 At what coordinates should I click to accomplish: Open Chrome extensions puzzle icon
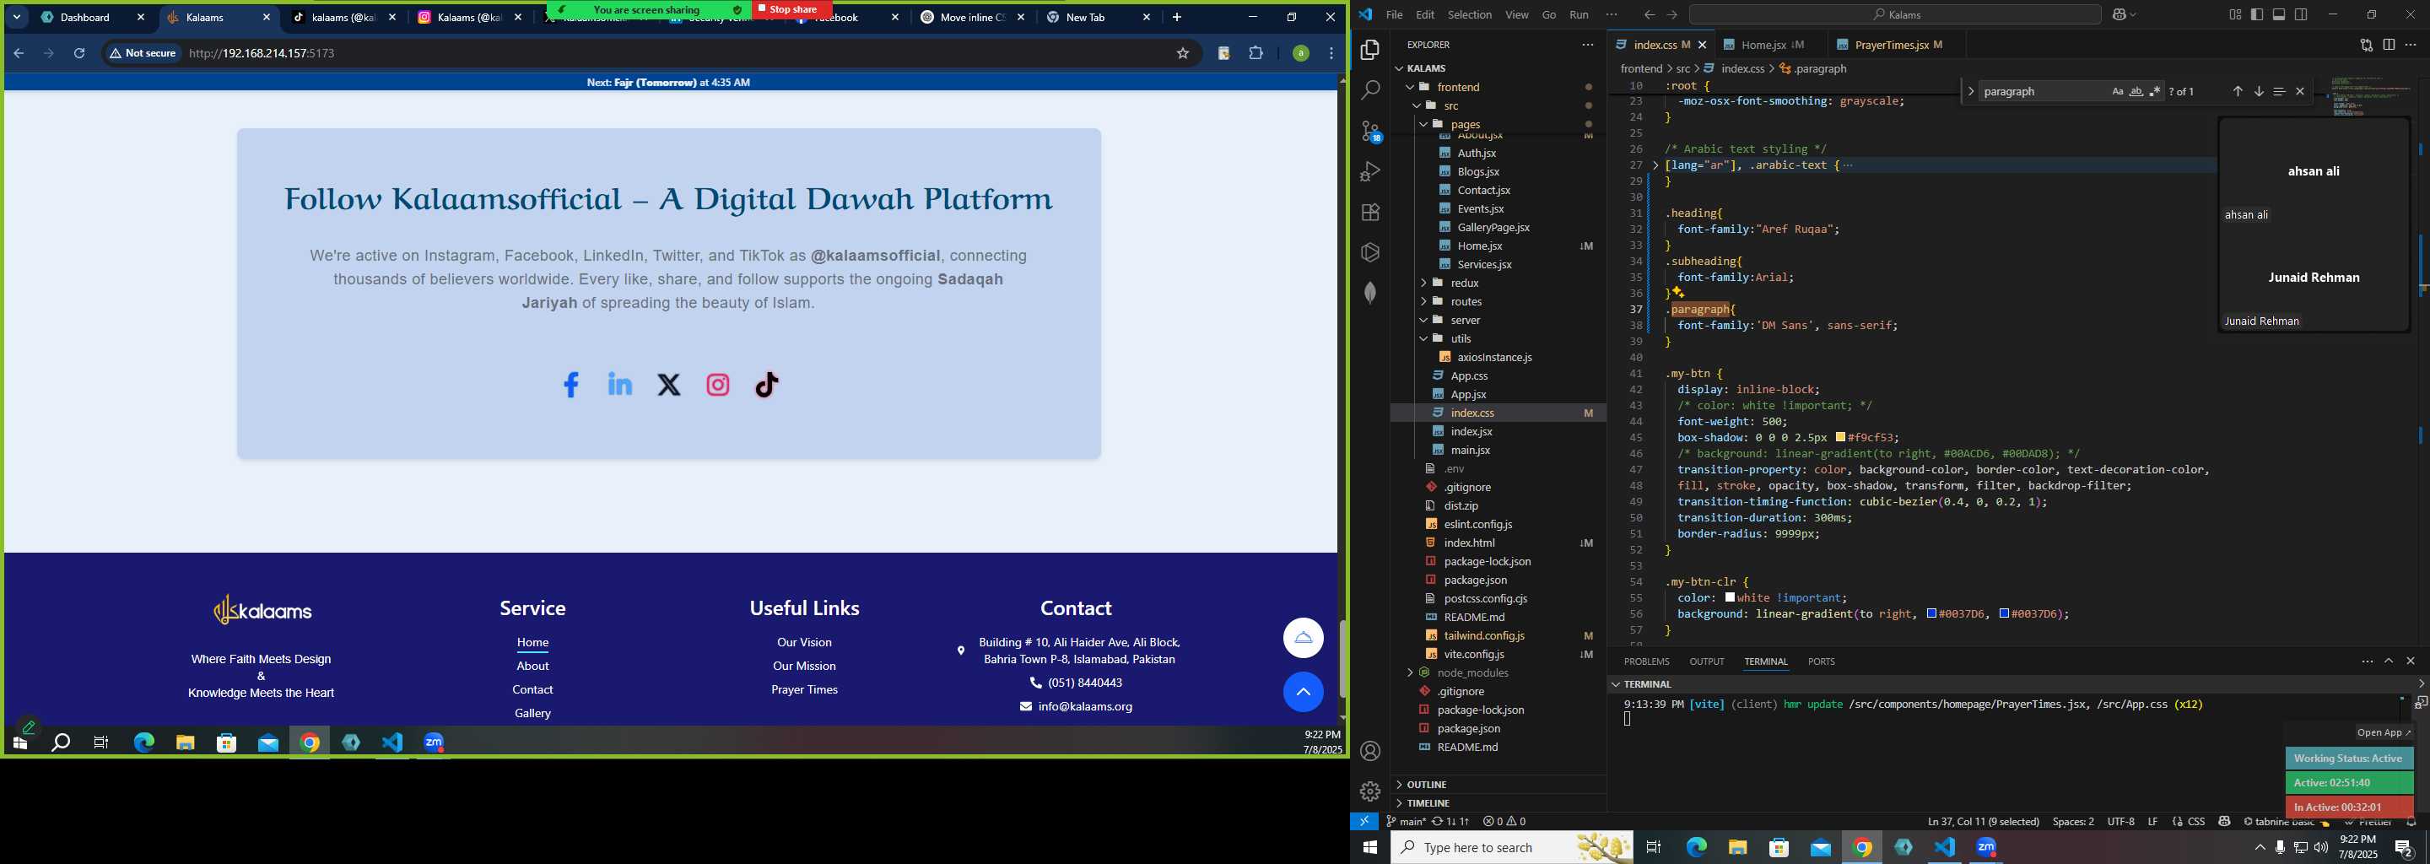(1255, 54)
